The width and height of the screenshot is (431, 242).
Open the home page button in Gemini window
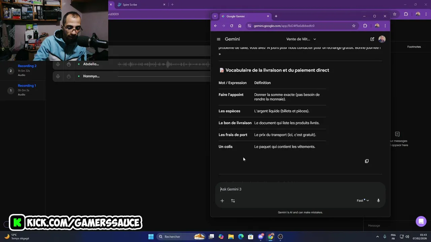(240, 26)
